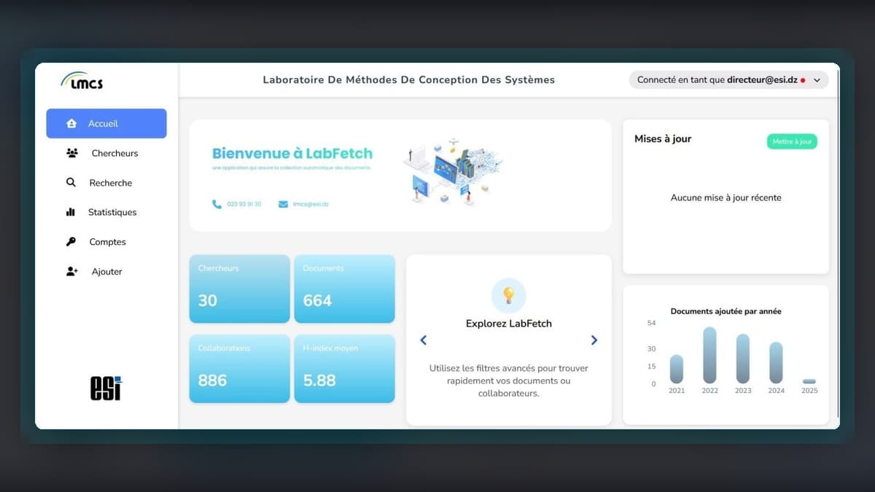Click the red status dot near email
This screenshot has height=492, width=875.
click(803, 80)
